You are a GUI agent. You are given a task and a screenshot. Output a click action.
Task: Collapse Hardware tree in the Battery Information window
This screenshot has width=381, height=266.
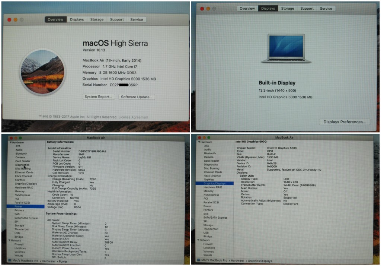tap(11, 142)
